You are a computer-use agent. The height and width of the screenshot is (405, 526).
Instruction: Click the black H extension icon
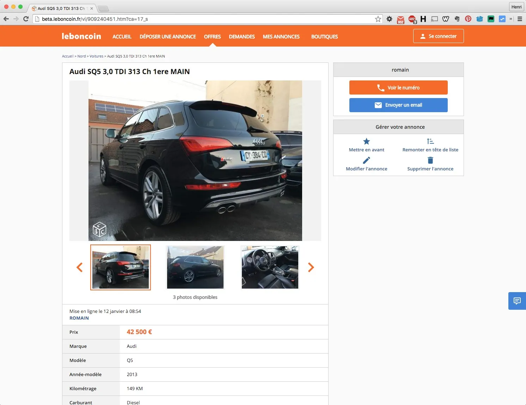click(x=423, y=19)
